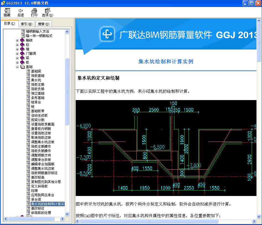Image resolution: width=262 pixels, height=225 pixels.
Task: Click the book icon beside 门窗洞
Action: click(x=22, y=54)
